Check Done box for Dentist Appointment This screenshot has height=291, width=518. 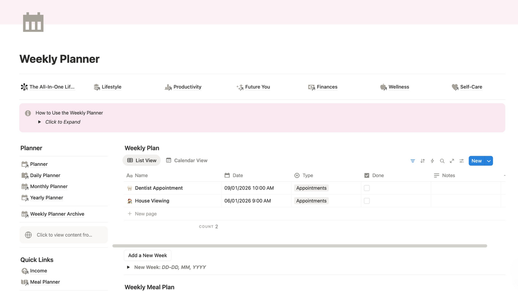pos(366,188)
